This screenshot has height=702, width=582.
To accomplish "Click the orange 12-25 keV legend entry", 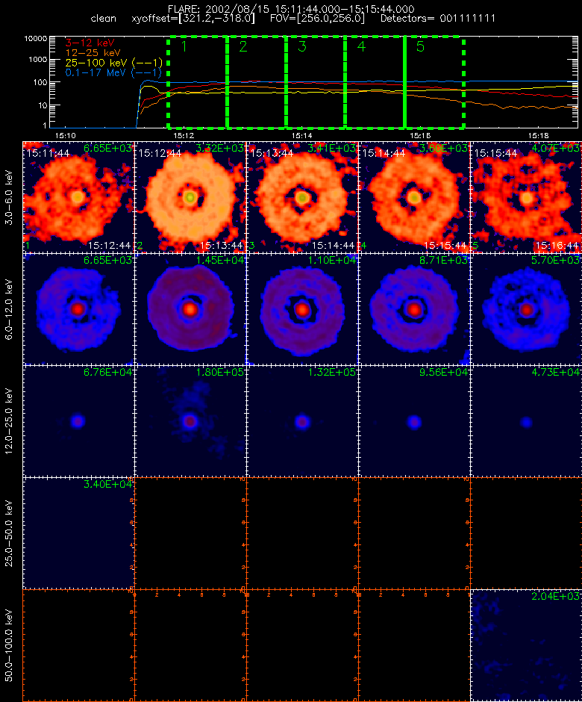I will (x=93, y=53).
